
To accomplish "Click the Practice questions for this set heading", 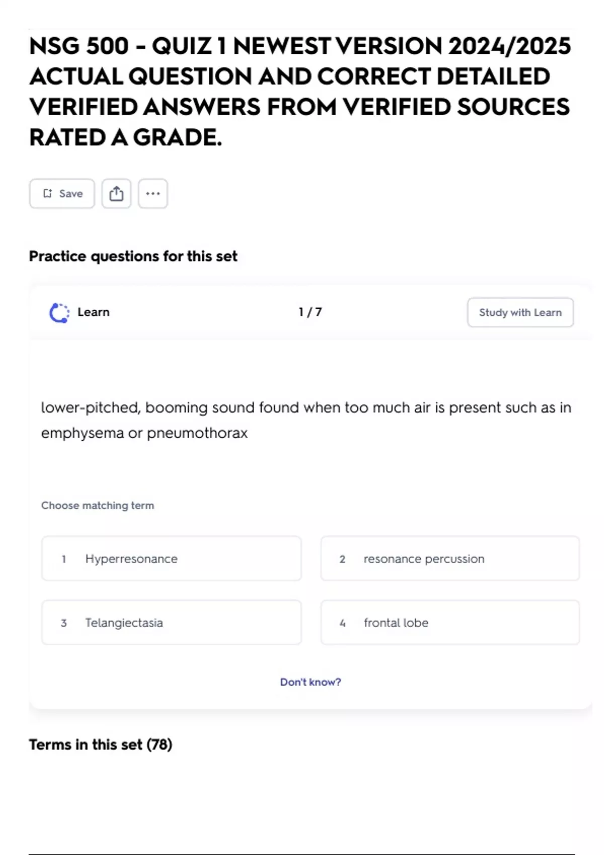I will (x=133, y=256).
